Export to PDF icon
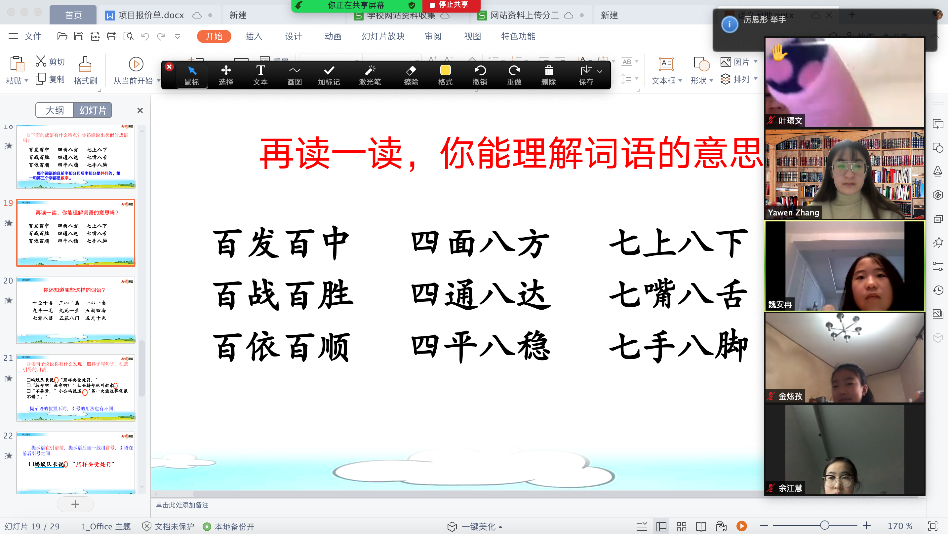Viewport: 948px width, 534px height. pos(95,36)
